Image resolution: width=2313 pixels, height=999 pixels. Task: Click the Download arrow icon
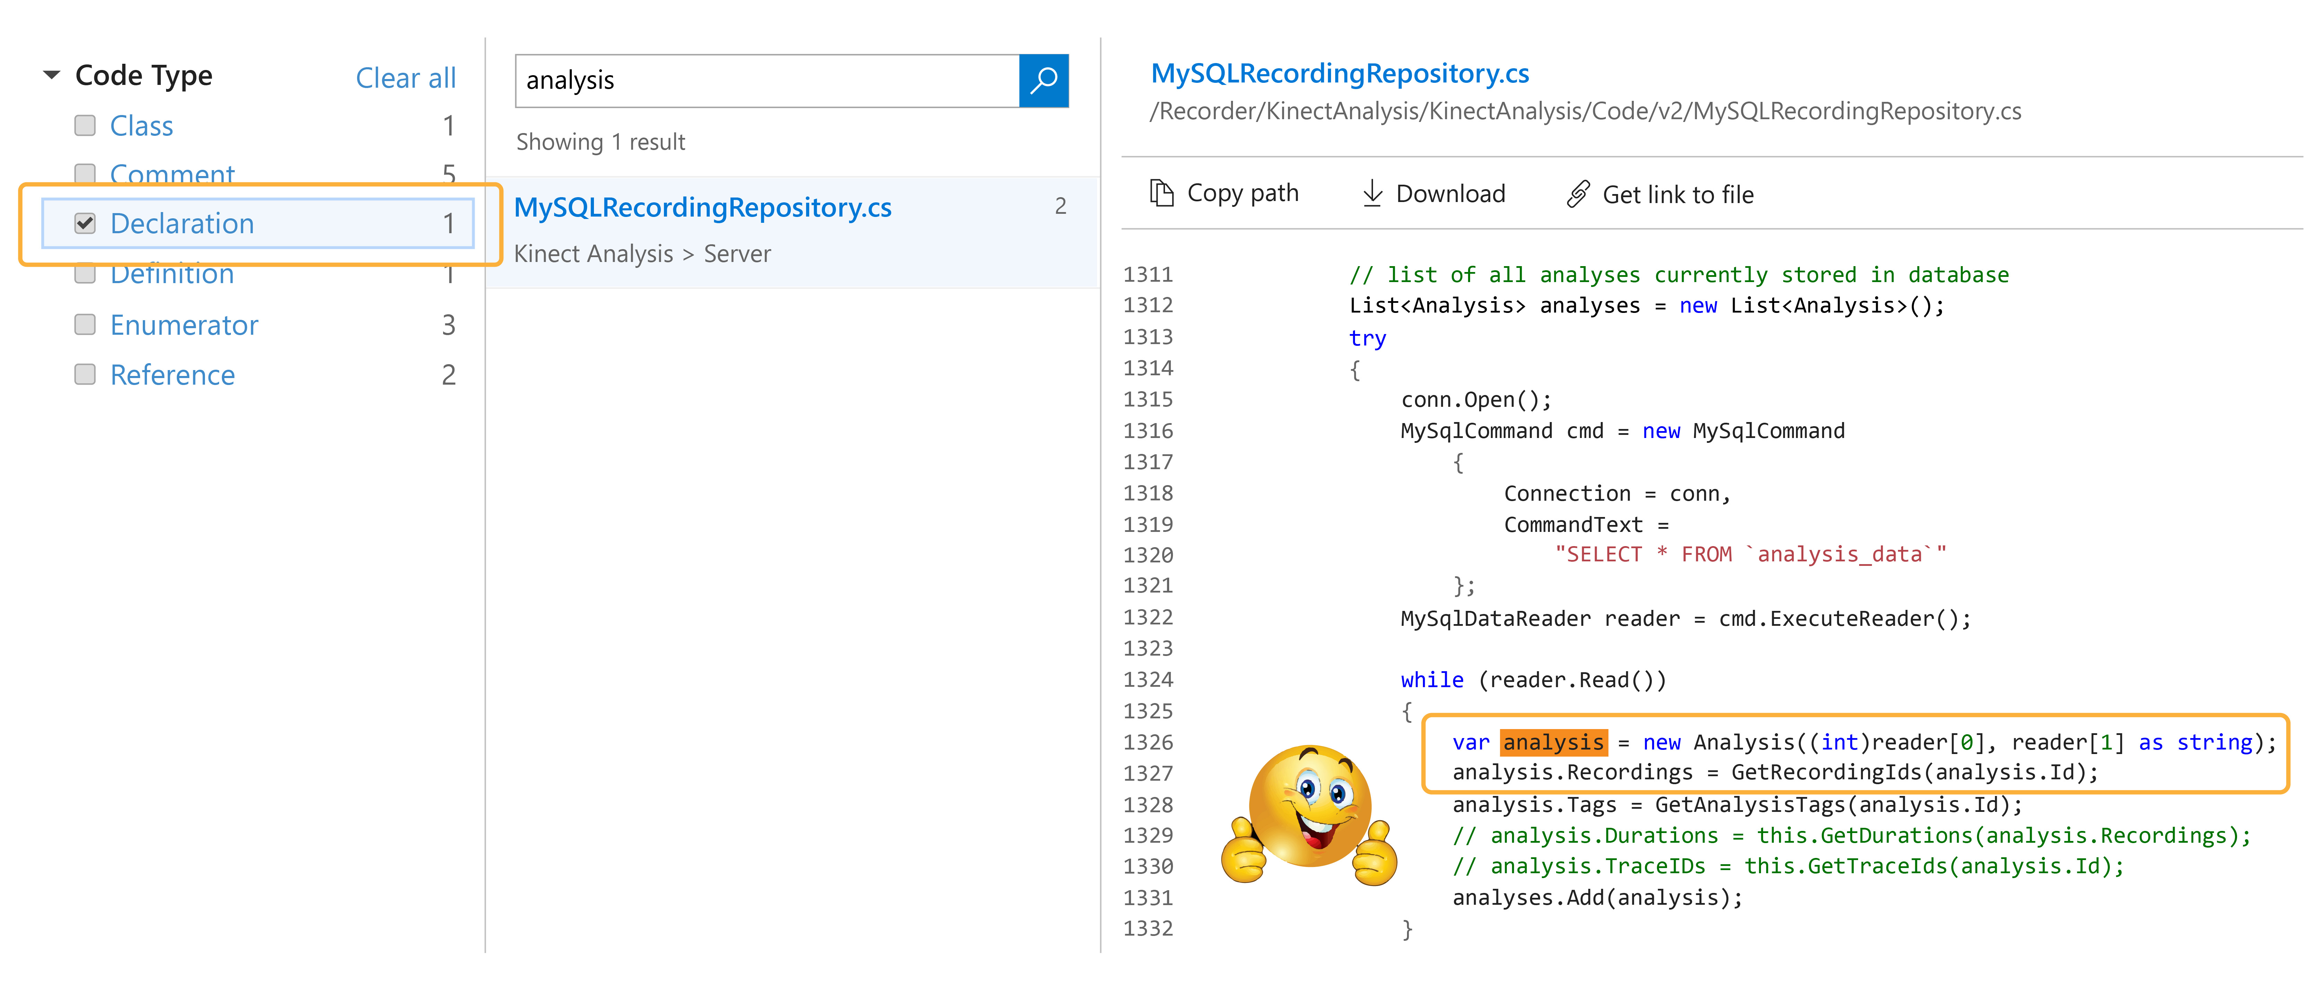[x=1372, y=193]
